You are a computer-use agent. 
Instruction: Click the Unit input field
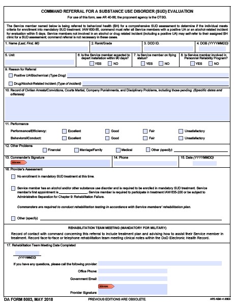(x=40, y=62)
